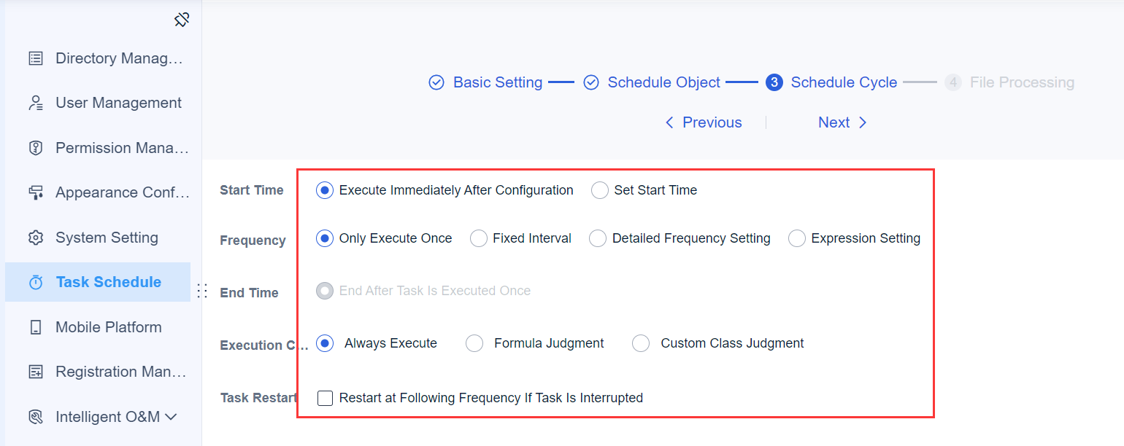Viewport: 1124px width, 446px height.
Task: Select the User Management icon
Action: click(36, 103)
